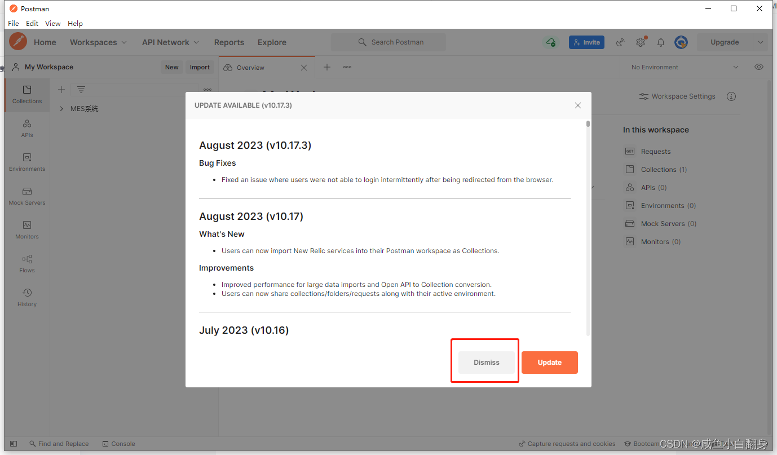Viewport: 777px width, 455px height.
Task: Click the cloud sync status icon
Action: point(550,42)
